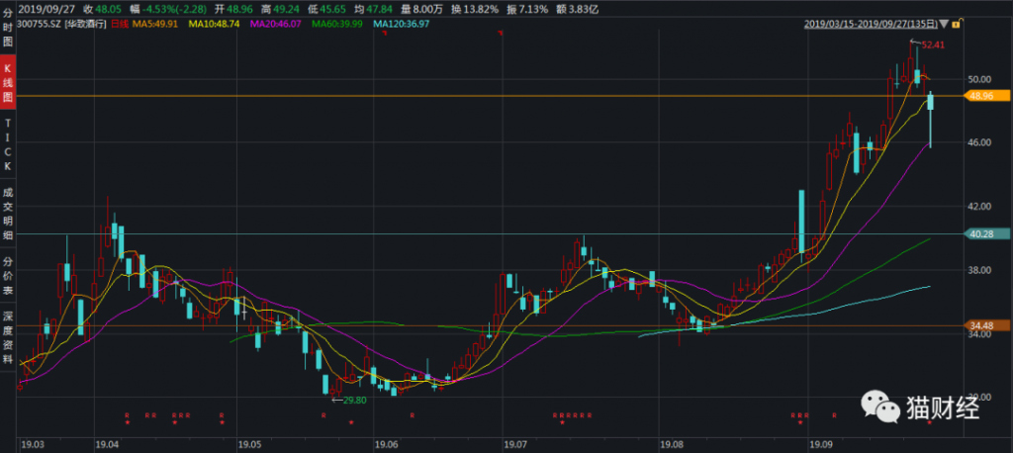Click the orange 48.96 price tag
Viewport: 1013px width, 453px height.
986,96
